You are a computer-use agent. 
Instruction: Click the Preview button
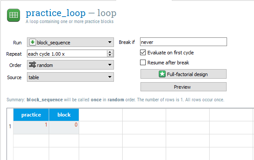184,87
